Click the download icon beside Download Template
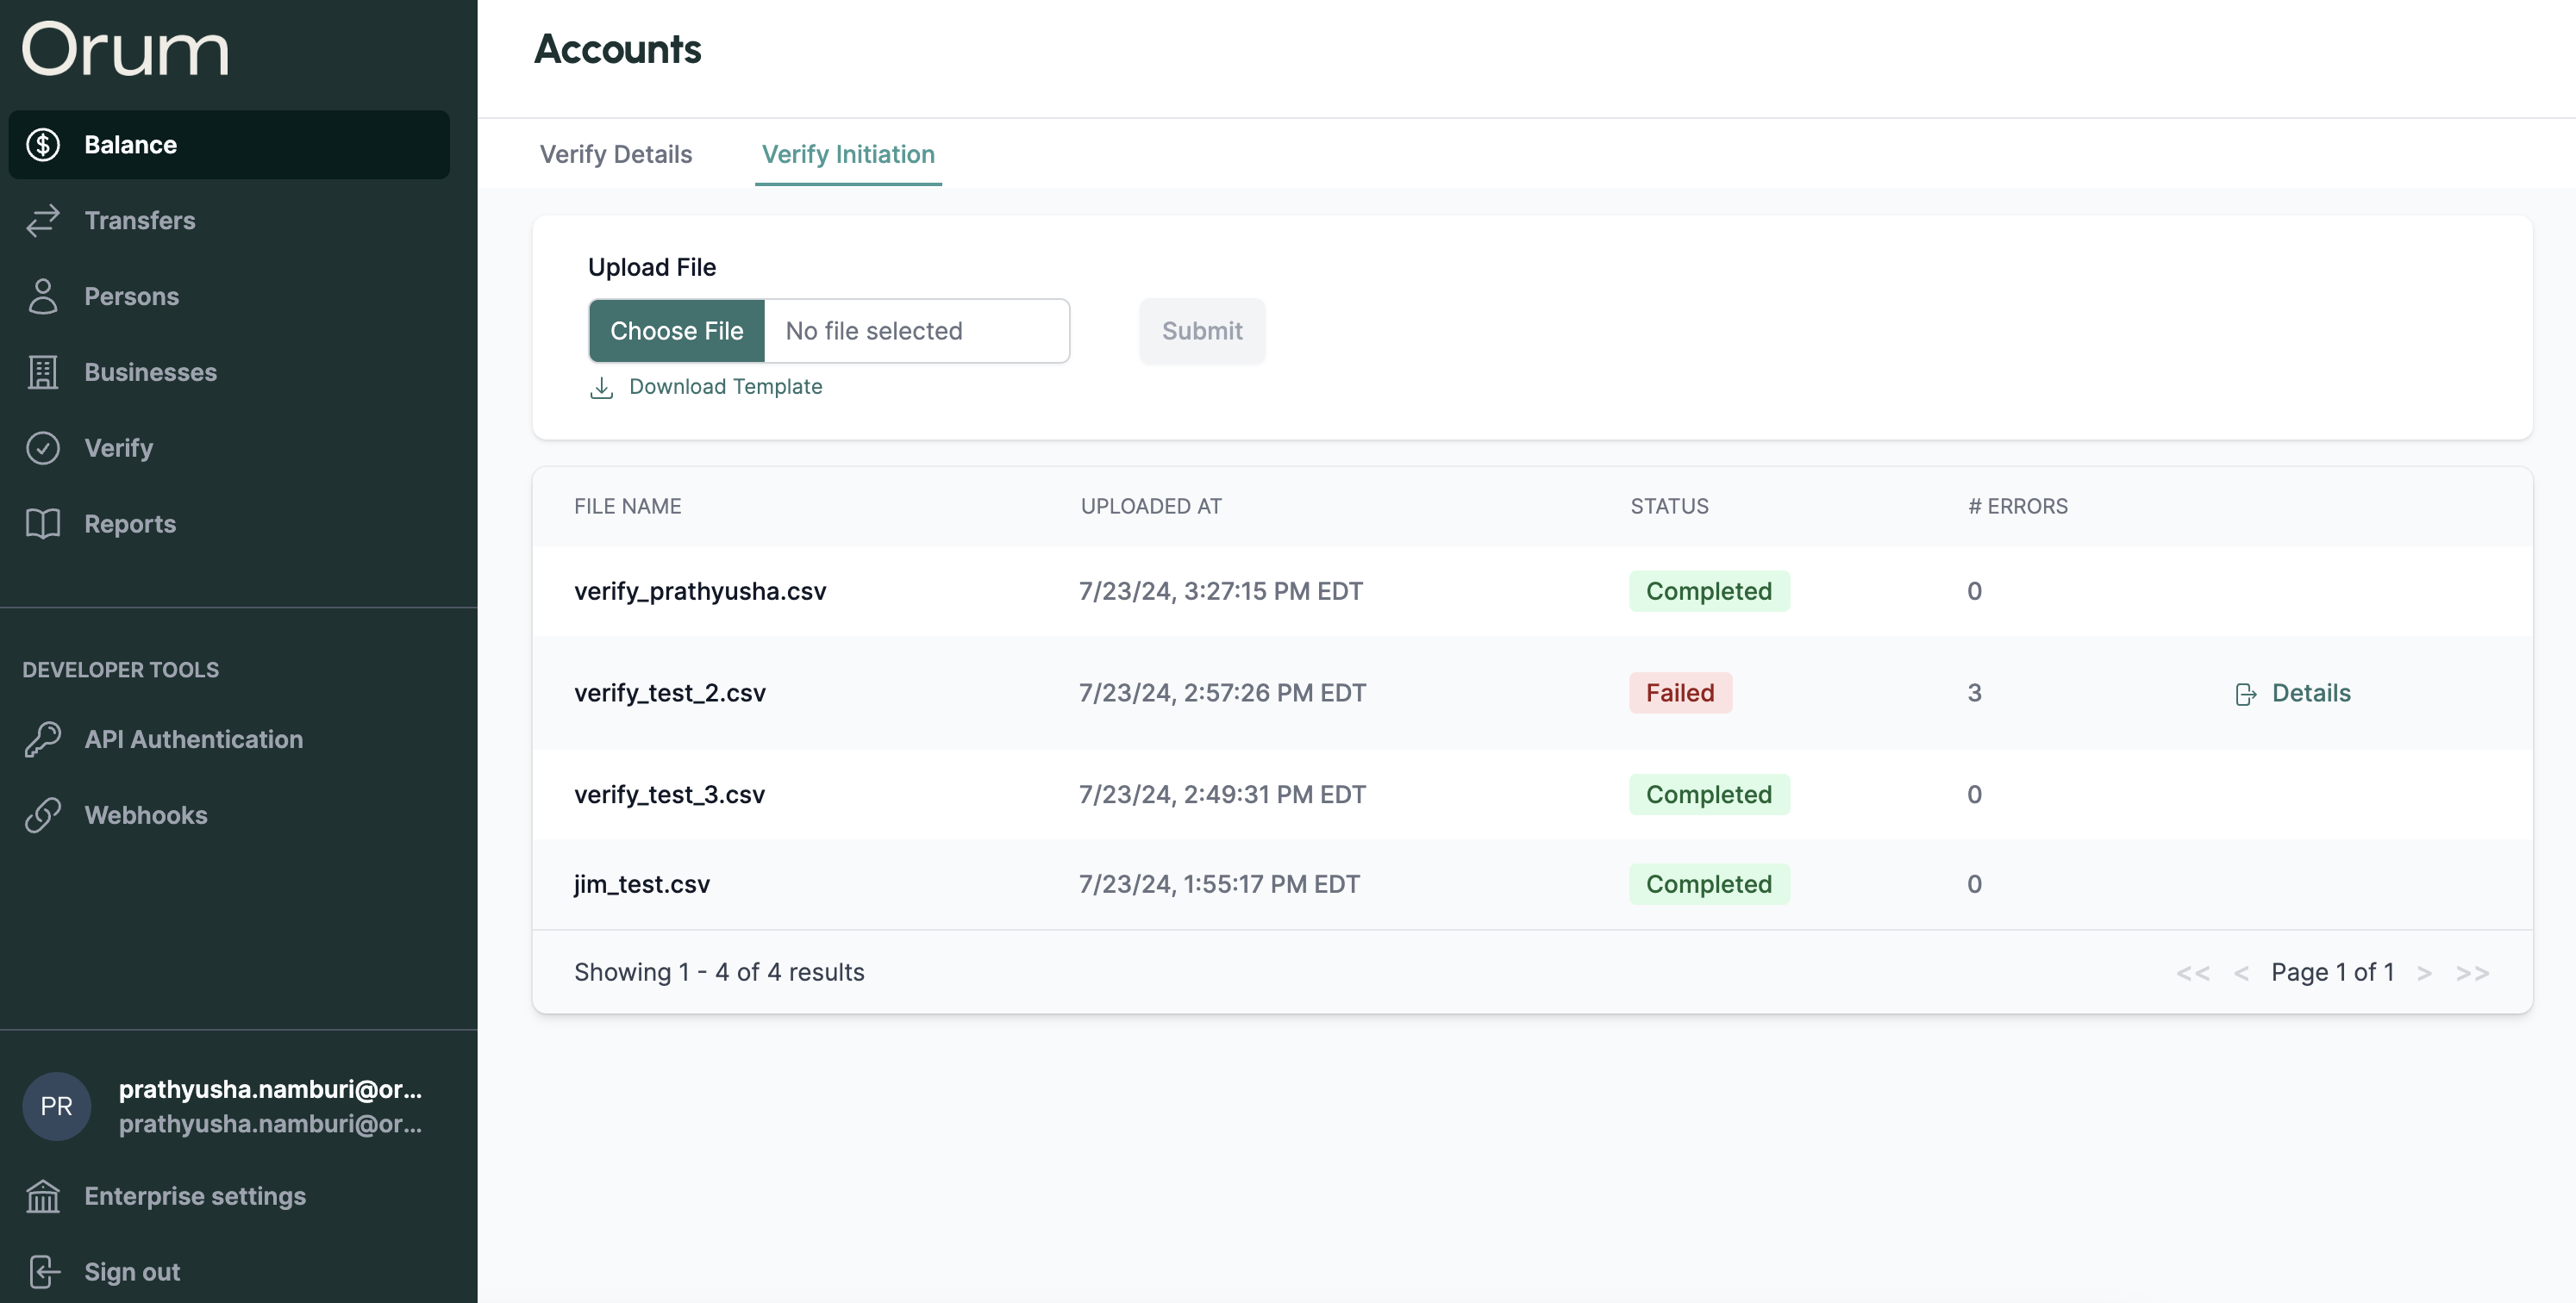 click(601, 388)
